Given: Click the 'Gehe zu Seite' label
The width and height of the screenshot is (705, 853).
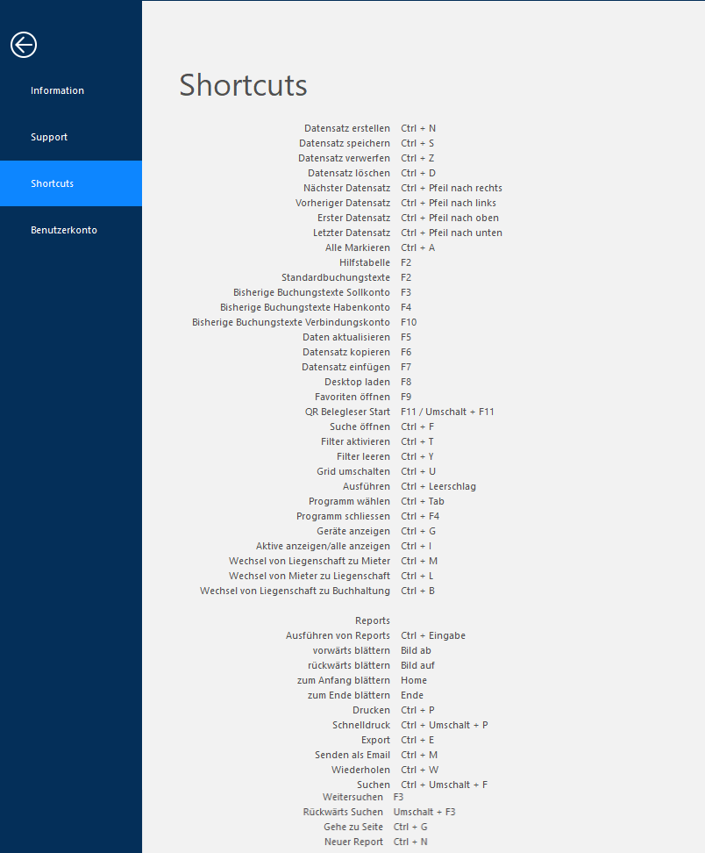Looking at the screenshot, I should (352, 827).
